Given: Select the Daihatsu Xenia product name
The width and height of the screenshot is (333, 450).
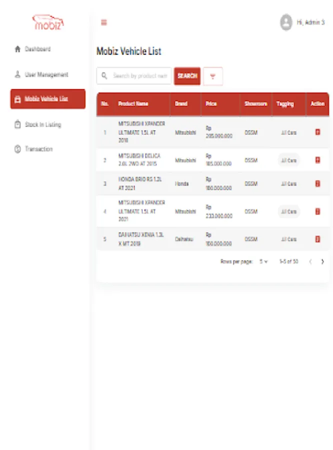Looking at the screenshot, I should [x=141, y=239].
